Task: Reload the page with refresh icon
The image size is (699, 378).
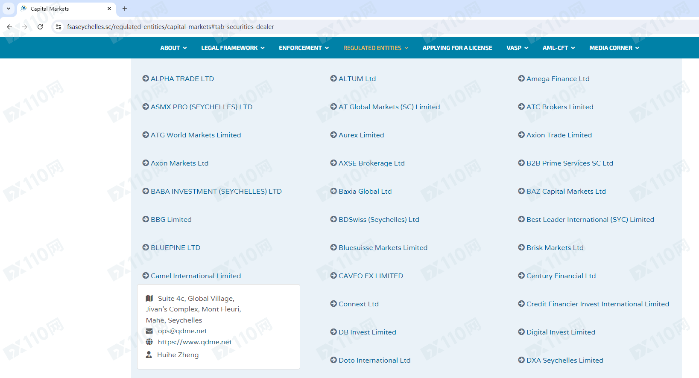Action: point(40,27)
